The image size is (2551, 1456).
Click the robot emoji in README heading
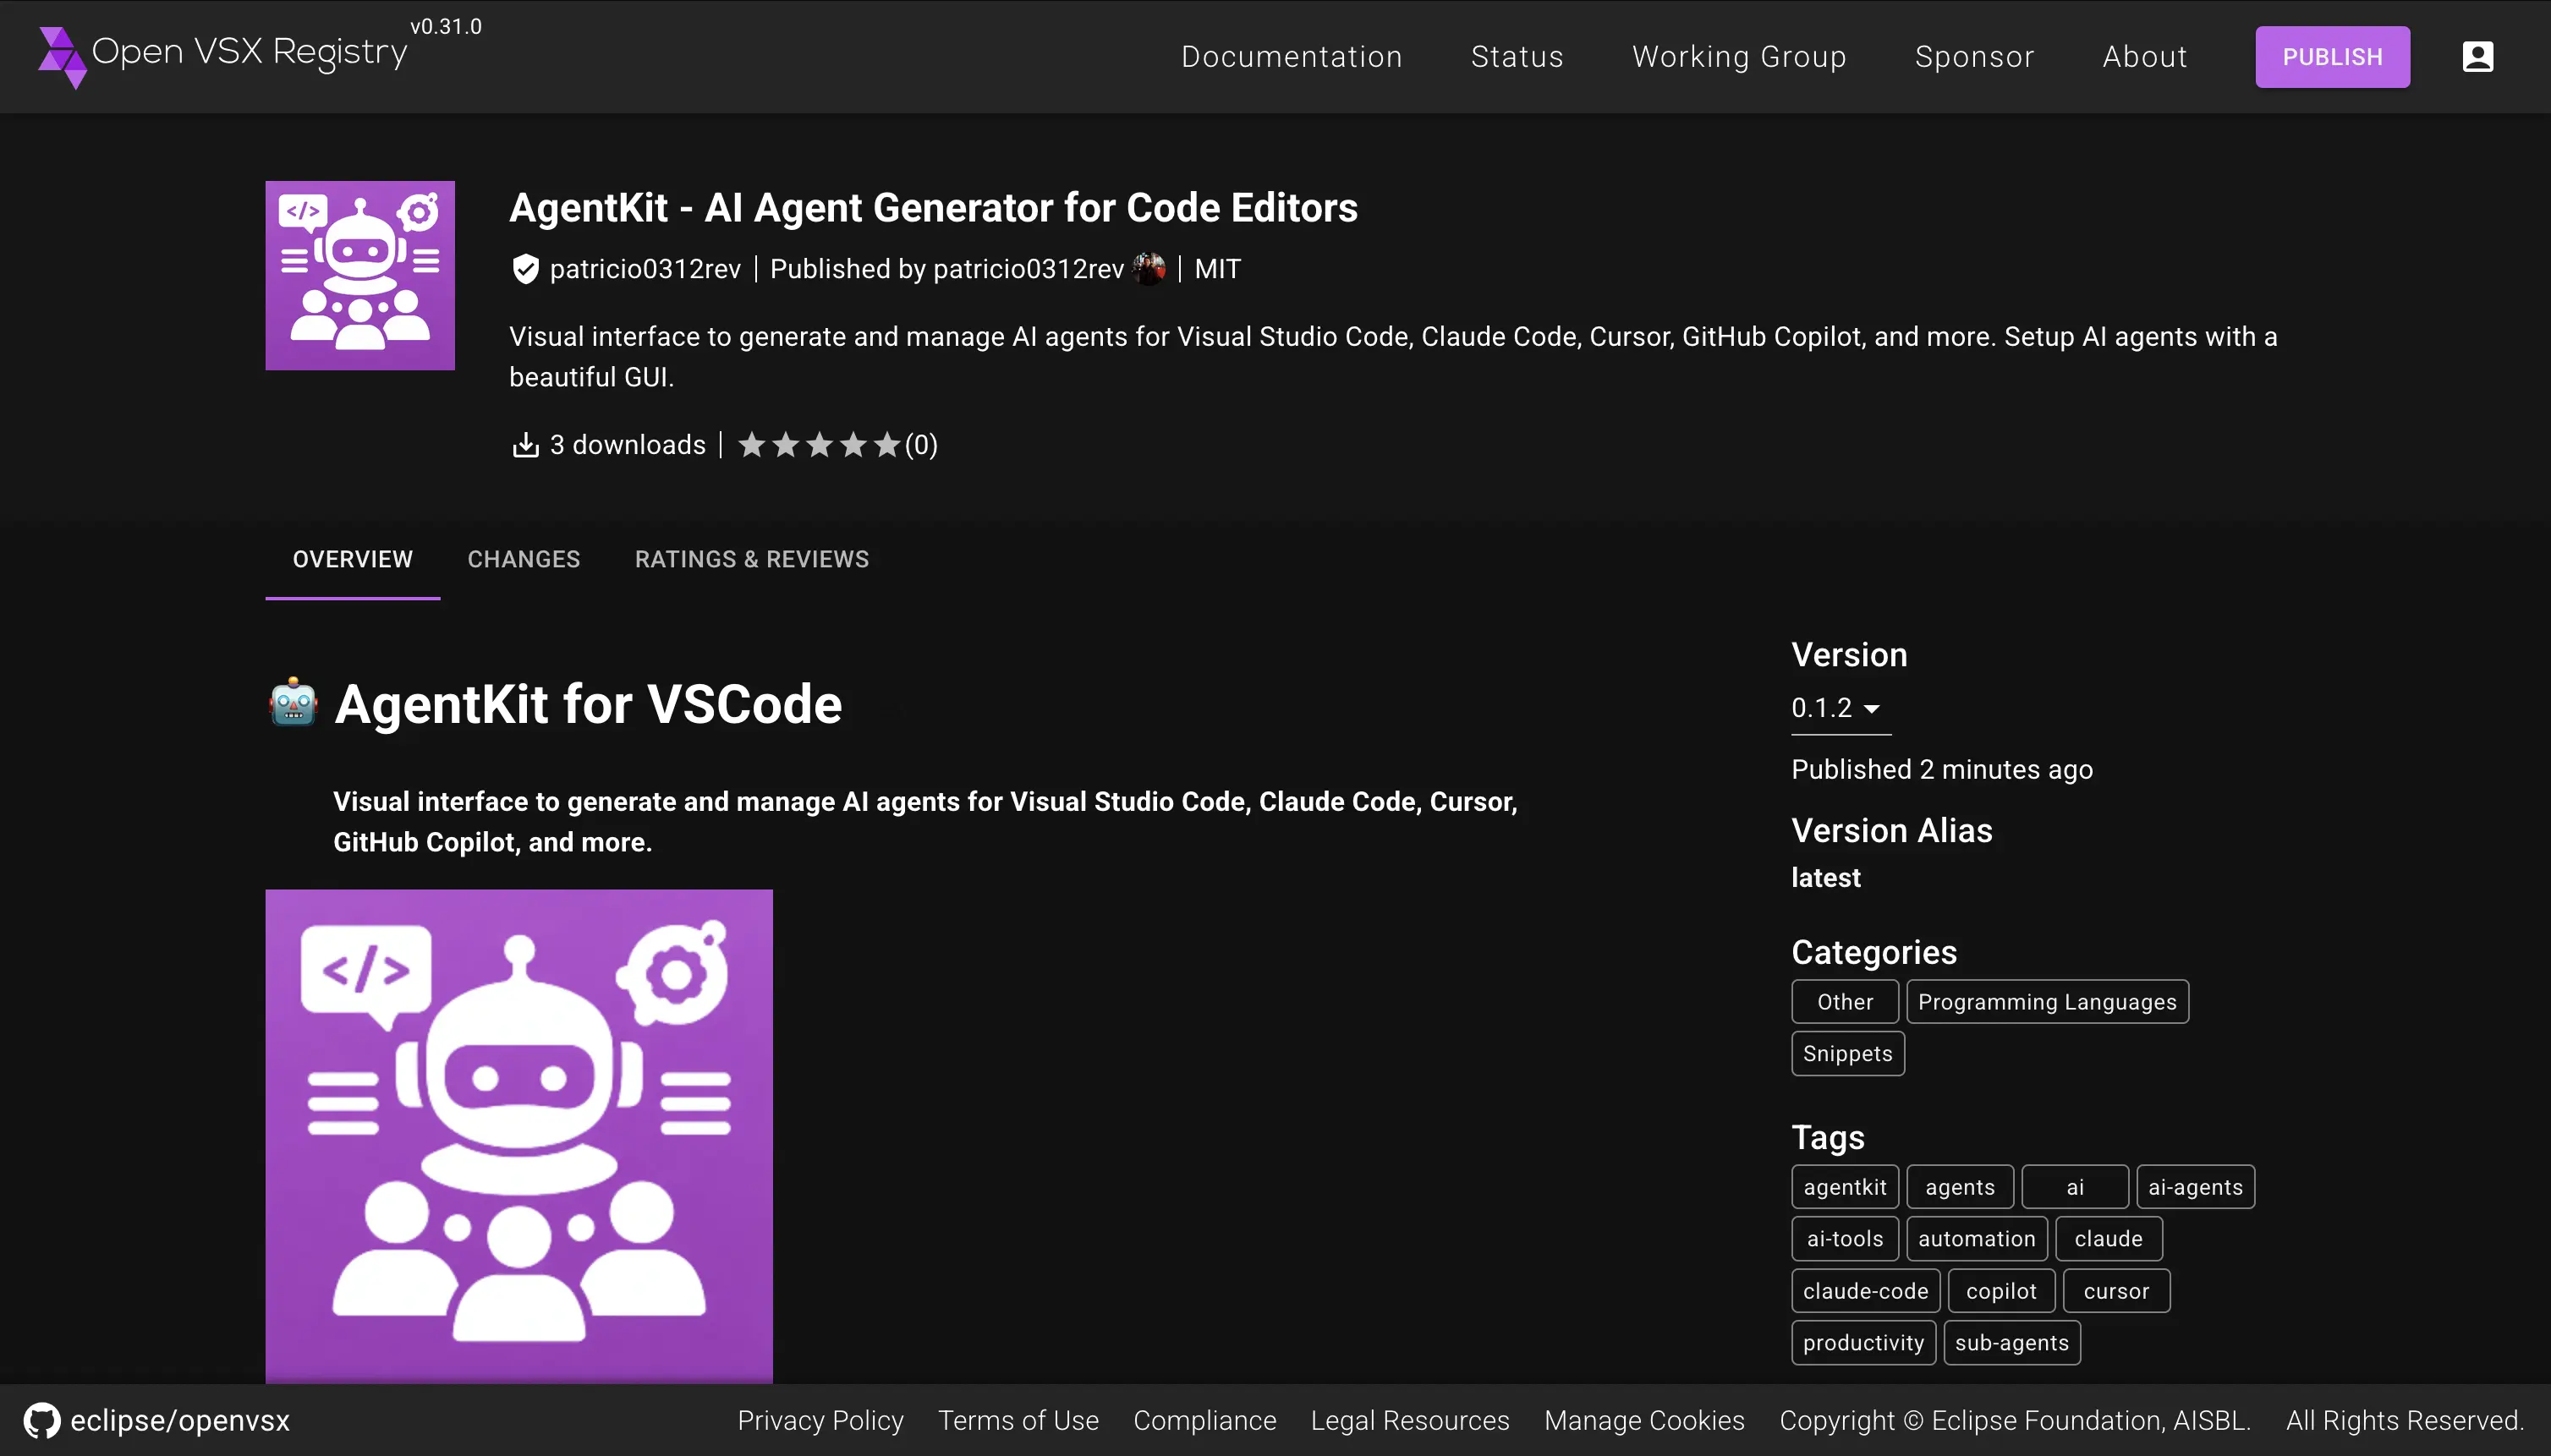[294, 702]
